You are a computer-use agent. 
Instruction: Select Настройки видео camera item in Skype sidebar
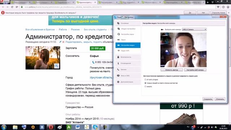click(x=128, y=45)
